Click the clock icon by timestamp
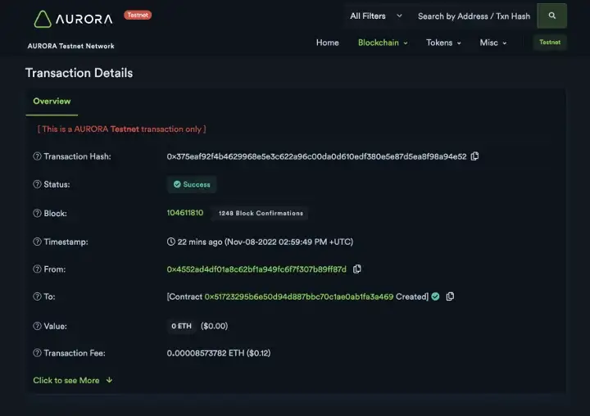The image size is (590, 416). click(x=171, y=242)
